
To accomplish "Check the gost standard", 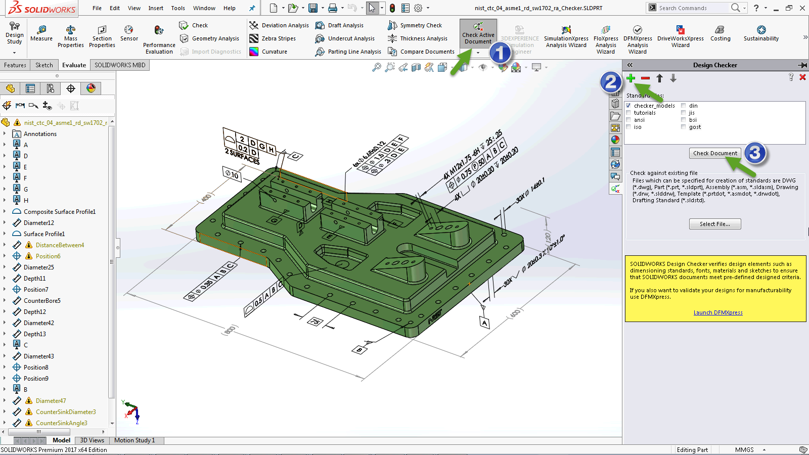I will point(684,127).
